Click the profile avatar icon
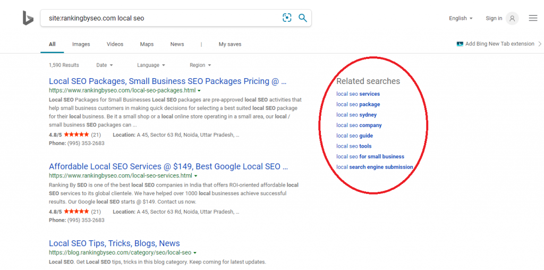This screenshot has height=270, width=544. pos(512,19)
